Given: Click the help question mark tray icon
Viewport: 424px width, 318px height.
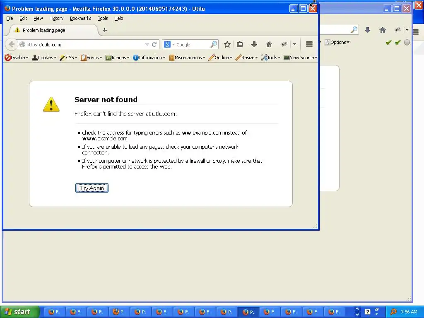Looking at the screenshot, I should pos(368,312).
